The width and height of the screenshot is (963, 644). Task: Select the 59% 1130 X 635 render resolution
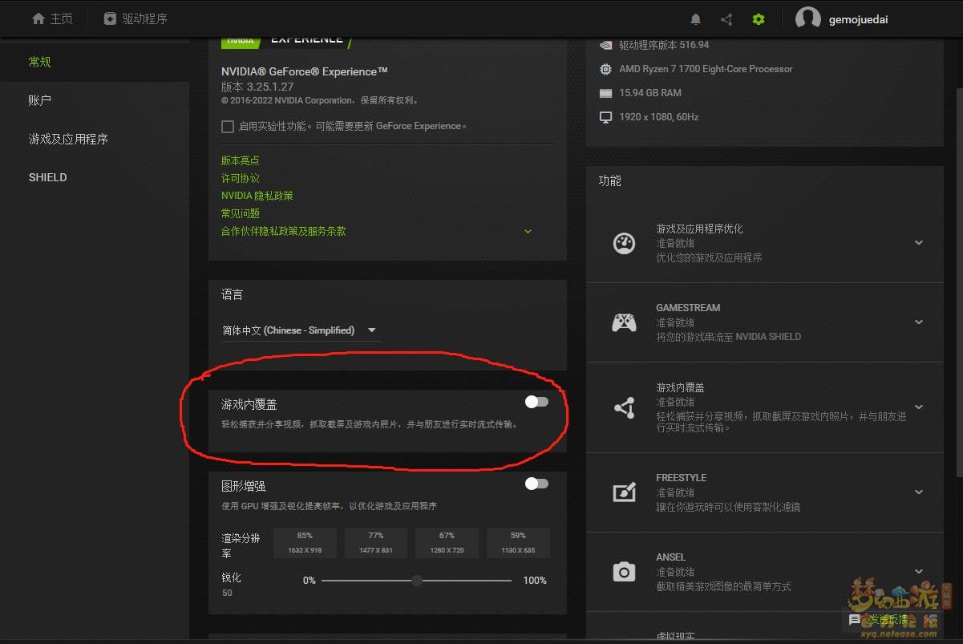click(518, 542)
